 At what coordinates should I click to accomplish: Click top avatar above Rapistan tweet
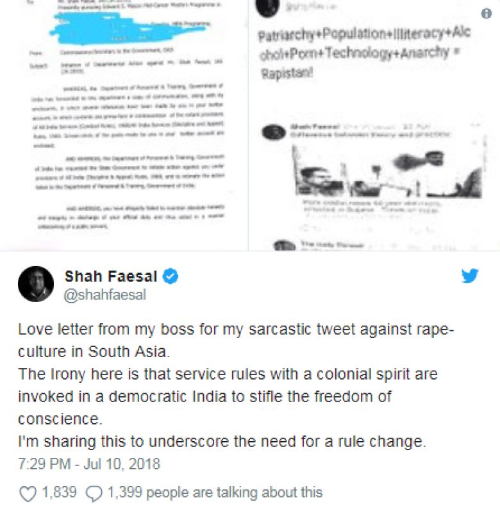click(x=268, y=7)
